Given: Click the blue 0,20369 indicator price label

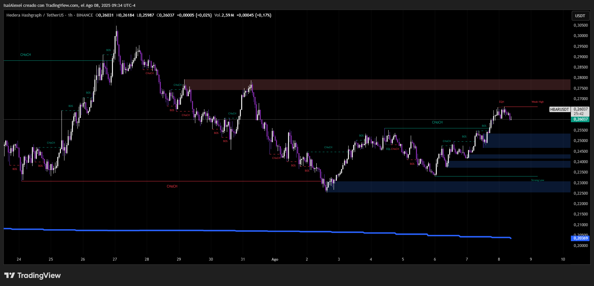Looking at the screenshot, I should tap(580, 238).
